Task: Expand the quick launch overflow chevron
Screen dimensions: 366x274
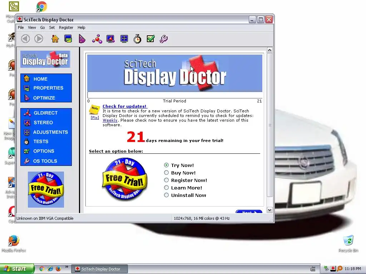Action: pos(66,267)
